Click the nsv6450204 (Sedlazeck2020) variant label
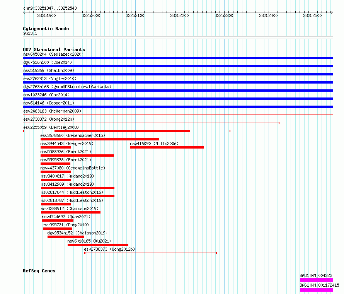The image size is (344, 294). pyautogui.click(x=53, y=54)
